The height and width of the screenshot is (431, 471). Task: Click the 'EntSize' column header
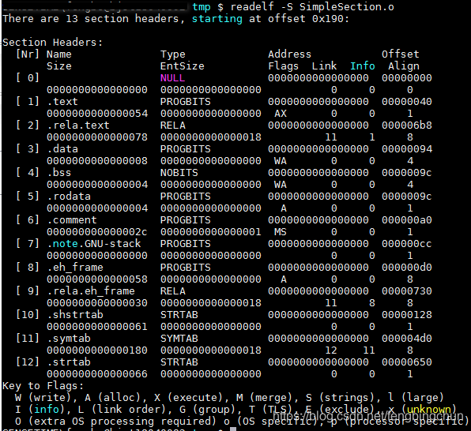point(182,66)
